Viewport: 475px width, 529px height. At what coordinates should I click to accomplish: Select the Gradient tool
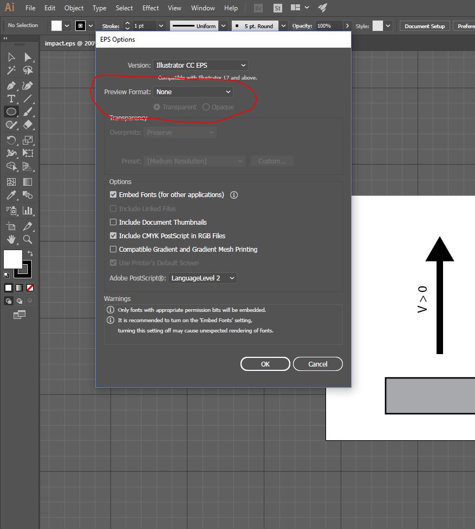pos(28,182)
